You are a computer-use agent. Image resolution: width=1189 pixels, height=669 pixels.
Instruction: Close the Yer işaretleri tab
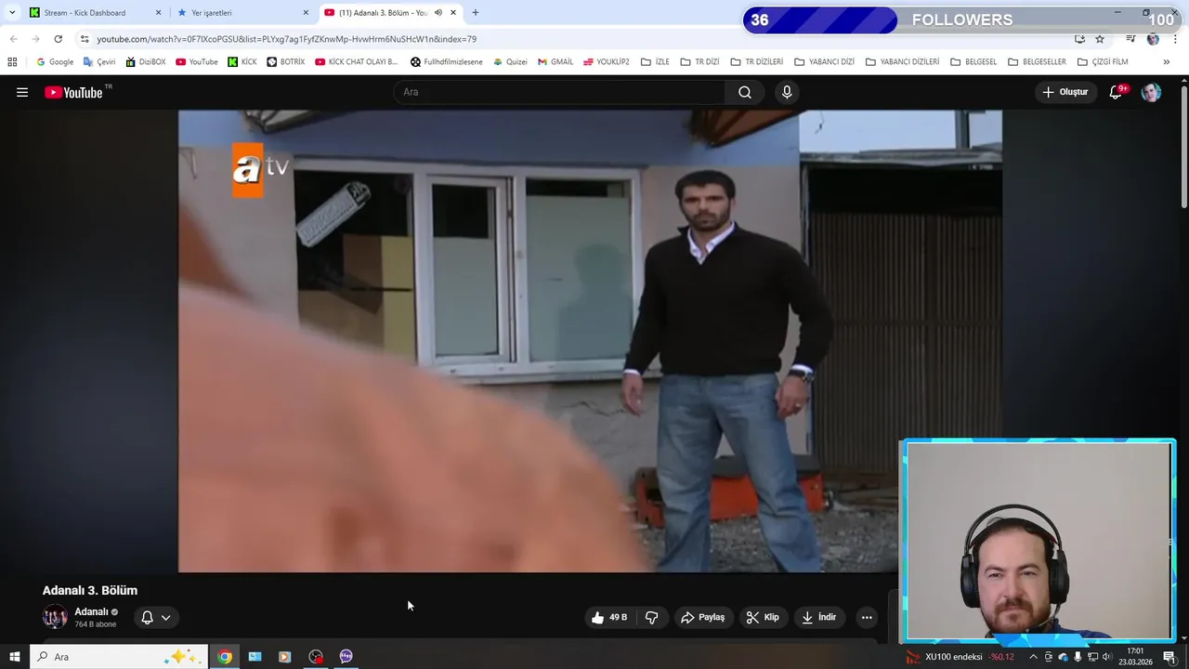[306, 13]
